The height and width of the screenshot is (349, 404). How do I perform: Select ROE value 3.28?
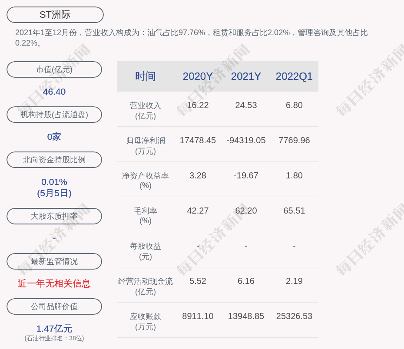(x=198, y=175)
